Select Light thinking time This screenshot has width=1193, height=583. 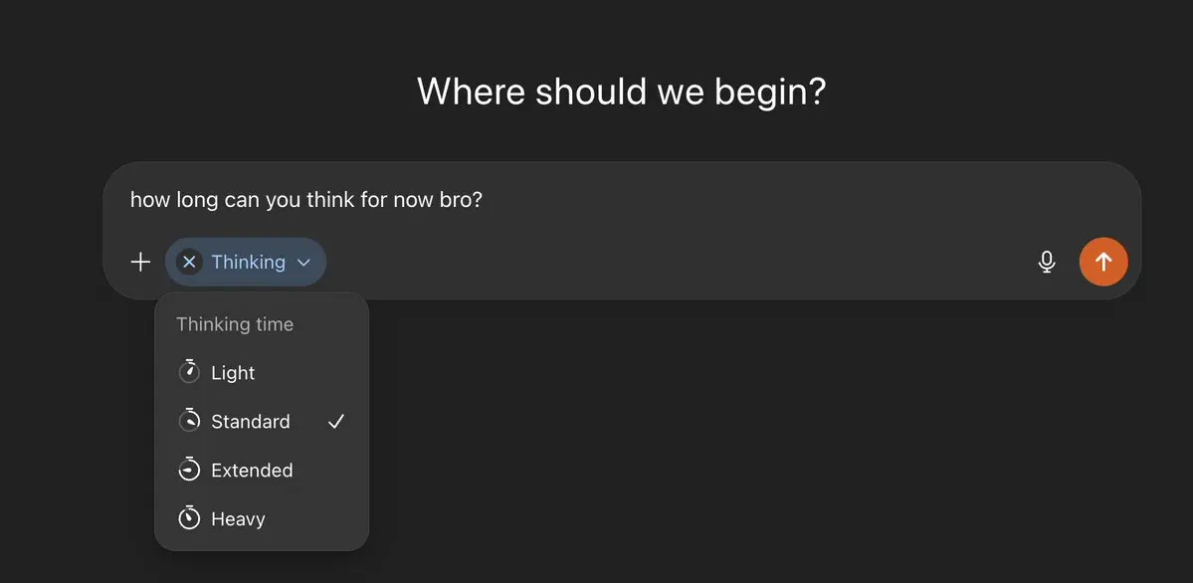click(x=262, y=373)
